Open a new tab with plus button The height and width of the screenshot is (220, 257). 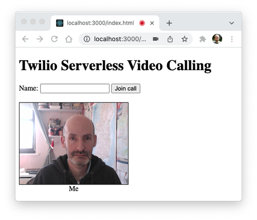pyautogui.click(x=169, y=23)
